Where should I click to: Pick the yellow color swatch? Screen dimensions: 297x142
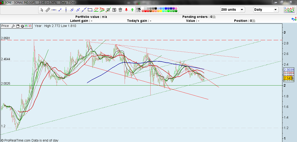[161, 11]
